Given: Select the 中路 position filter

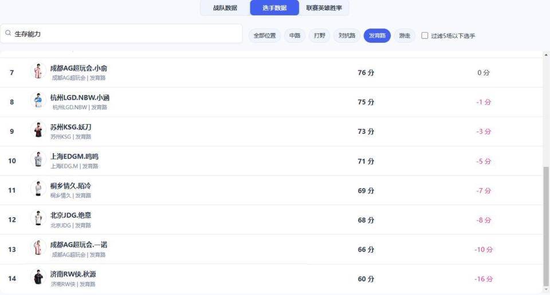Looking at the screenshot, I should 294,35.
